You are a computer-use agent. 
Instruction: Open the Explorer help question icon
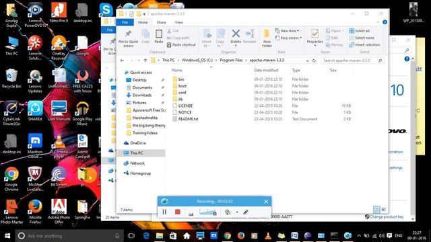[x=385, y=22]
